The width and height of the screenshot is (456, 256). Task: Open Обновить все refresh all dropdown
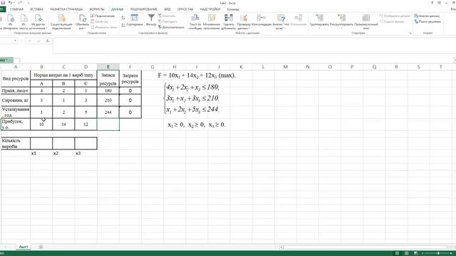tap(83, 22)
